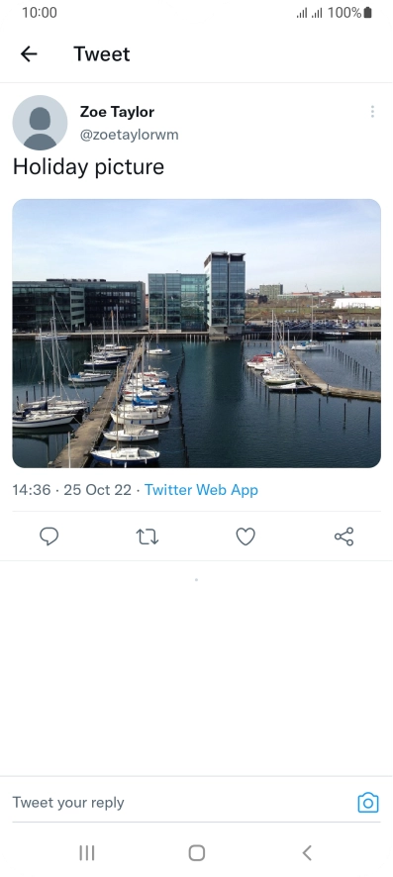The width and height of the screenshot is (393, 877).
Task: Open recent apps from navigation bar
Action: click(x=87, y=853)
